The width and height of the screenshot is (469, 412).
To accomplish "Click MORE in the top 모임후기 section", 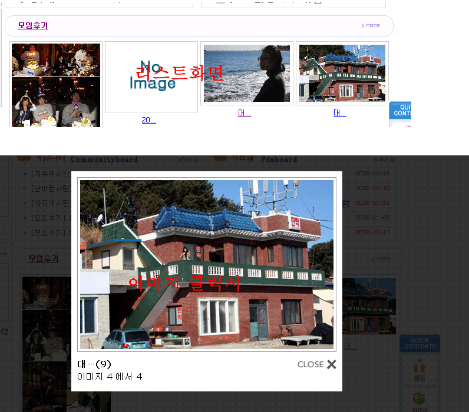I will pyautogui.click(x=371, y=26).
